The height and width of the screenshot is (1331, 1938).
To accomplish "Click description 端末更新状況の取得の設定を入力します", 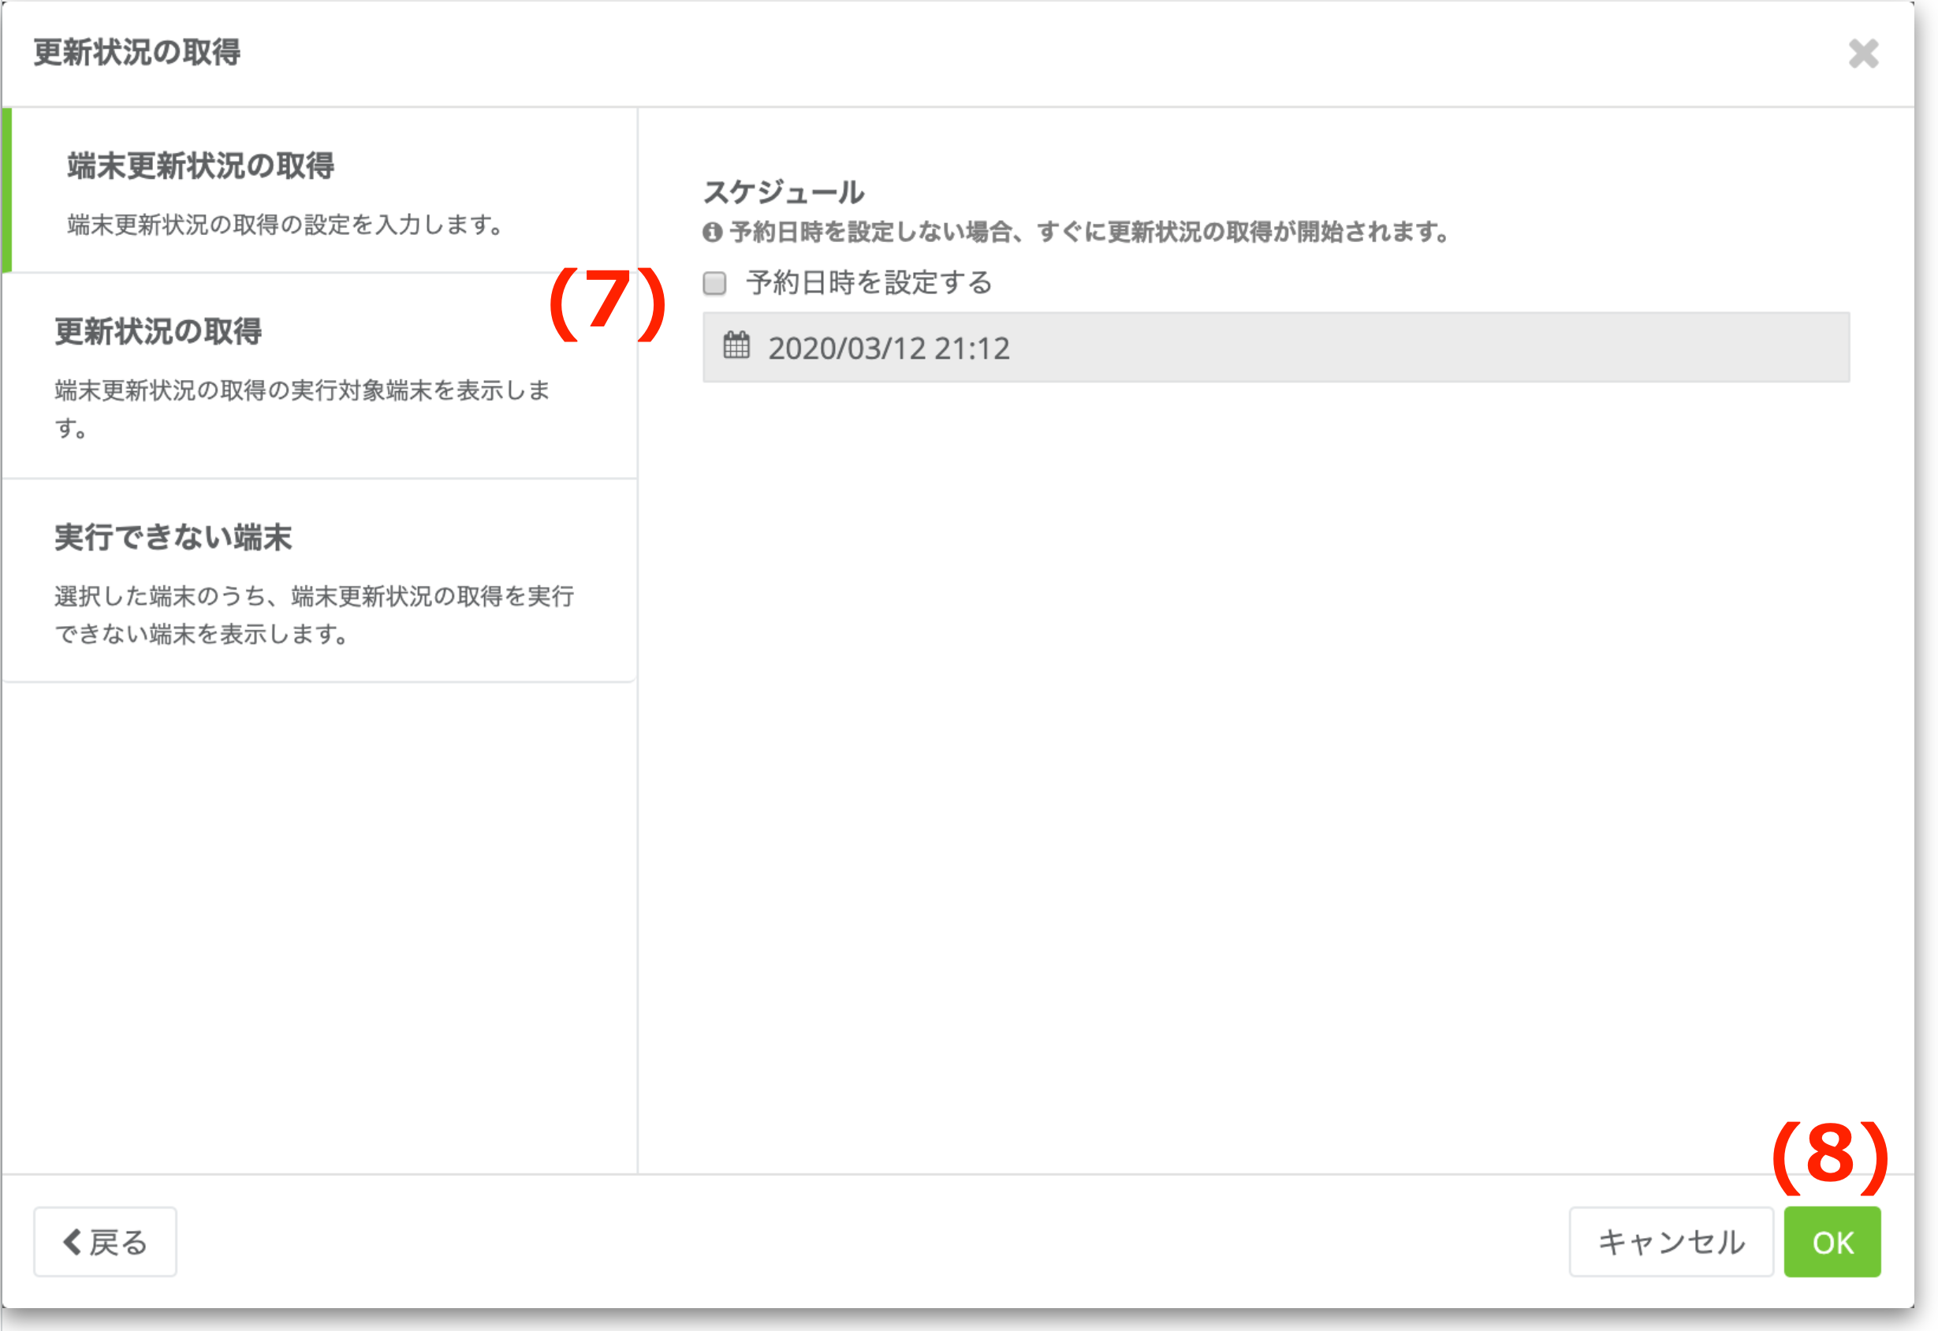I will click(x=286, y=225).
